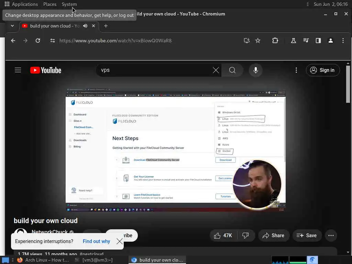Viewport: 352px width, 264px height.
Task: Open the Extensions puzzle icon
Action: coord(275,41)
